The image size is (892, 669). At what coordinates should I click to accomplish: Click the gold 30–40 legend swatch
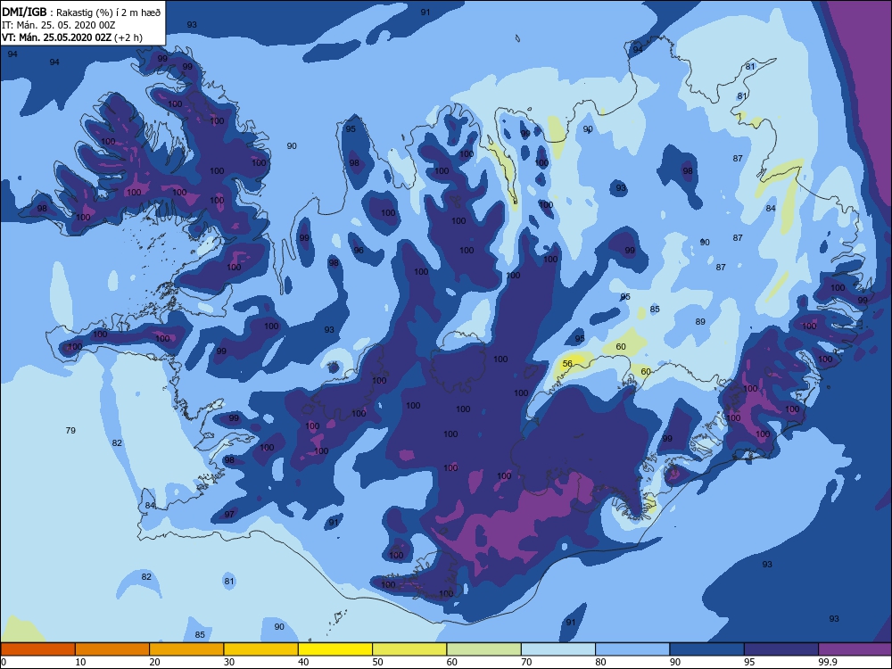[x=261, y=649]
